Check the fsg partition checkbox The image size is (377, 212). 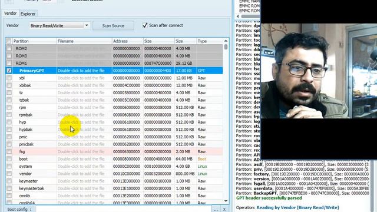pyautogui.click(x=9, y=151)
